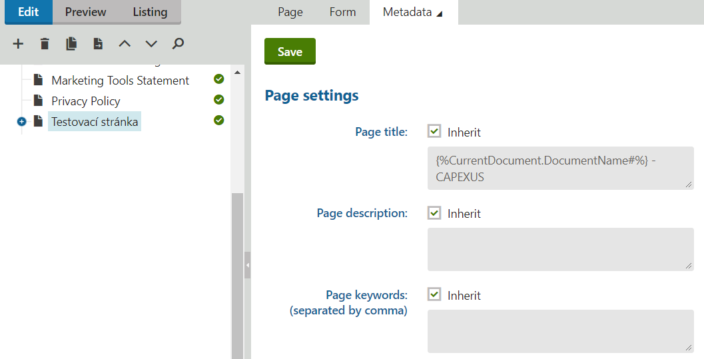Select Marketing Tools Statement in the tree

pos(120,81)
